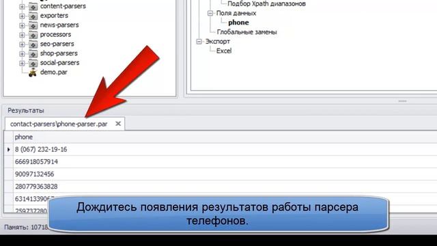Expand the shop-parsers folder node
Screen dimensions: 437x246
pos(22,54)
